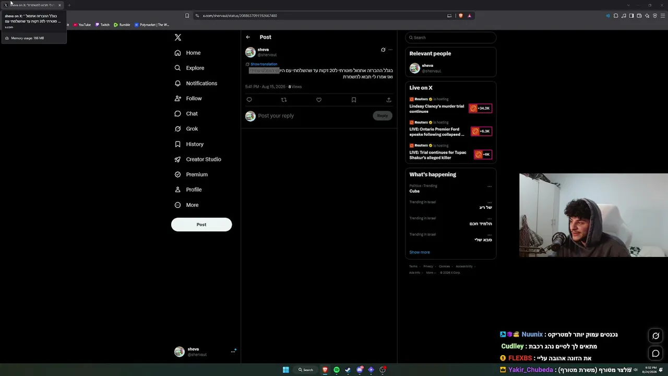This screenshot has height=376, width=668.
Task: Open Brave browser from the taskbar
Action: click(325, 370)
